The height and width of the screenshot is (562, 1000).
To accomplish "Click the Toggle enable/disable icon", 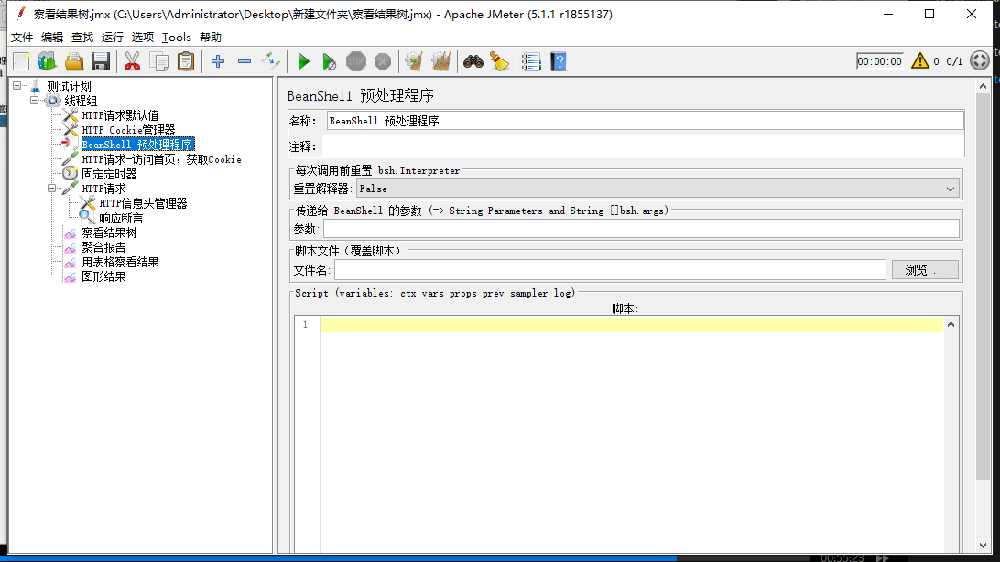I will coord(271,62).
